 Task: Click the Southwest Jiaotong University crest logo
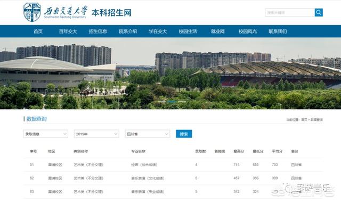(x=32, y=12)
